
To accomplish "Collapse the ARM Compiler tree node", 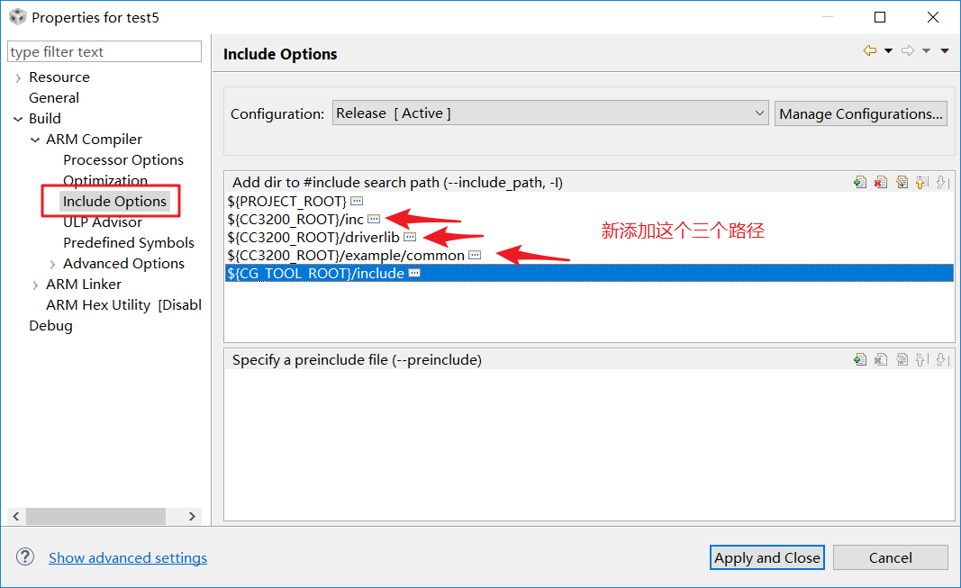I will [35, 140].
